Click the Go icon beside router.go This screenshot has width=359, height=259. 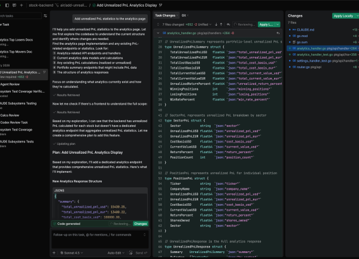(294, 67)
